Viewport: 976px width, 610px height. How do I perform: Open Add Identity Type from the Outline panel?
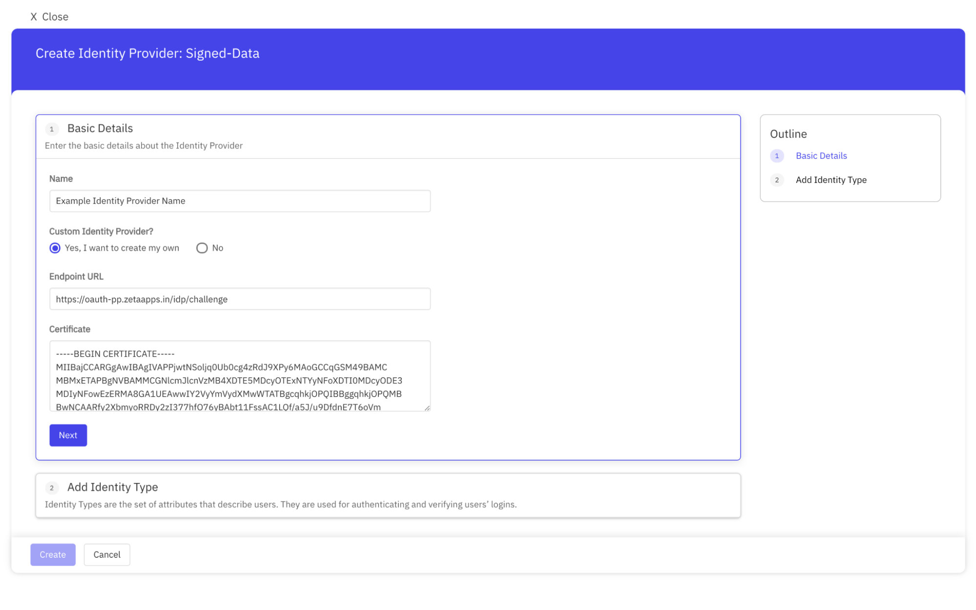[831, 180]
